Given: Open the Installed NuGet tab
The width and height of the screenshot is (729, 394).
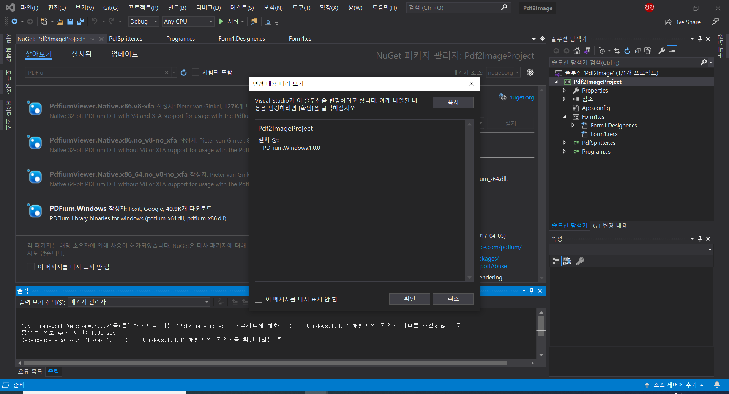Looking at the screenshot, I should coord(82,54).
